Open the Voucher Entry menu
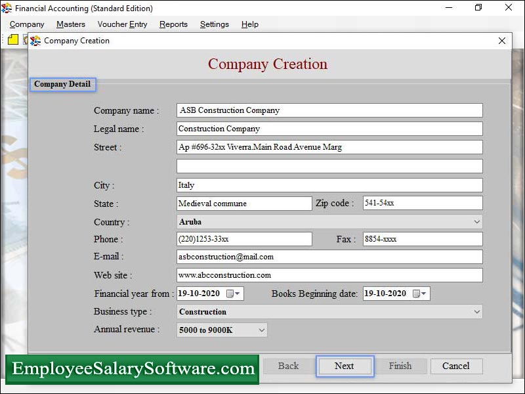Screen dimensions: 525x394 (x=121, y=24)
